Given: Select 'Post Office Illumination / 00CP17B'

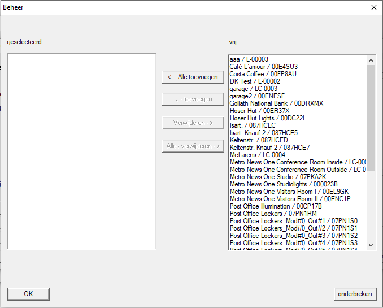Looking at the screenshot, I should [x=276, y=206].
